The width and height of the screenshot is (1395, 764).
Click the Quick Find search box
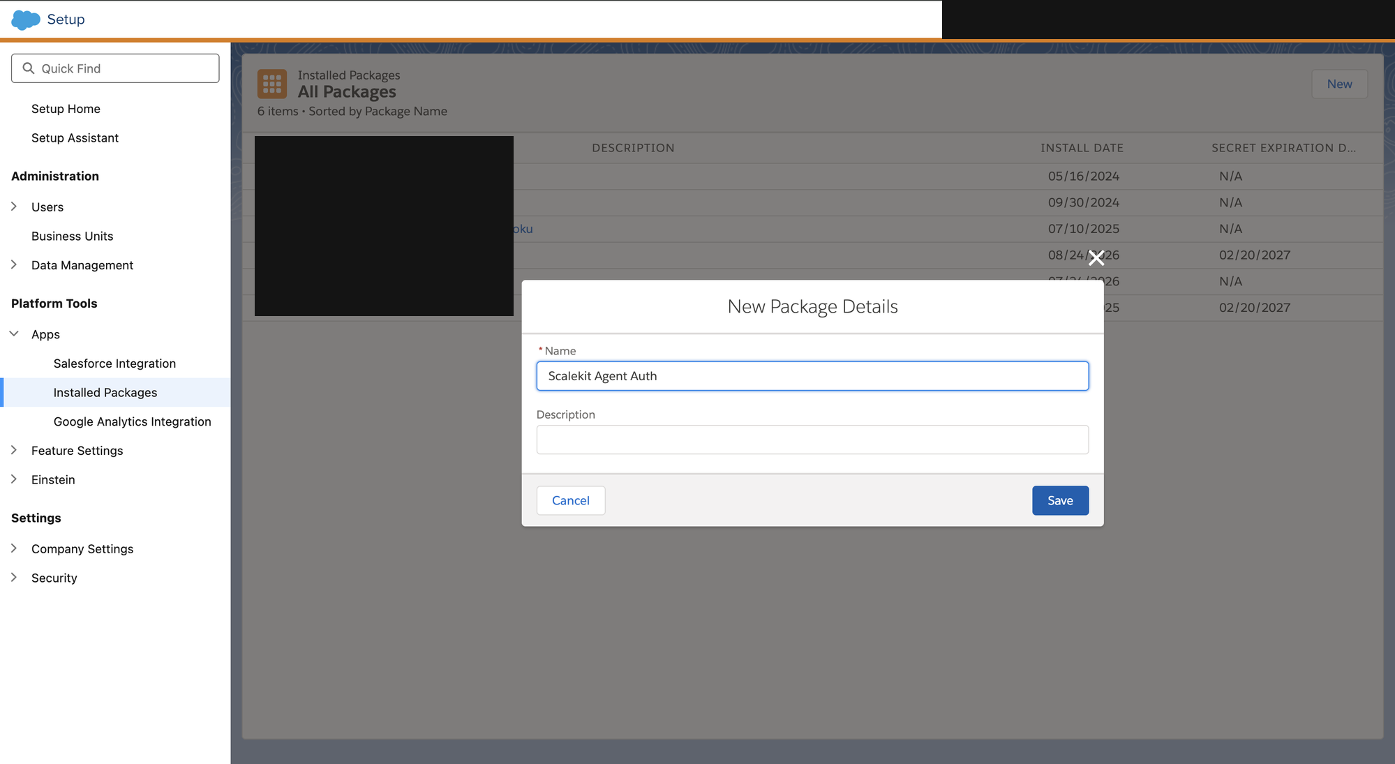pyautogui.click(x=115, y=68)
